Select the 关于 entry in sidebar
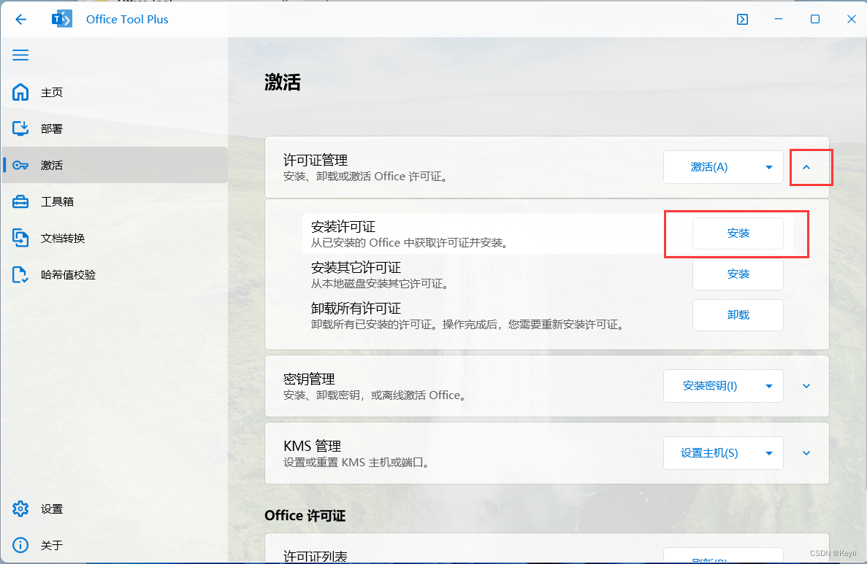The image size is (867, 564). (x=20, y=545)
